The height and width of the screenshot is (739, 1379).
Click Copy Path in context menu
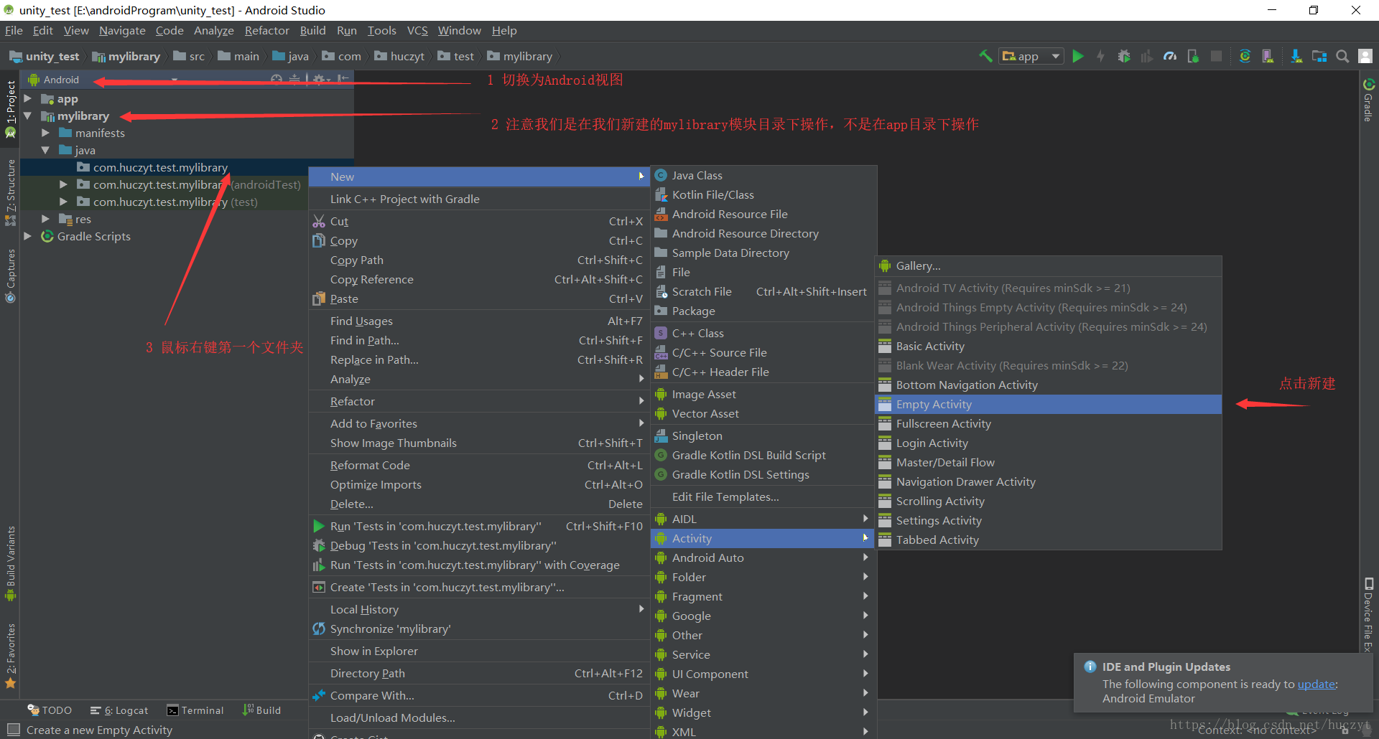point(478,260)
